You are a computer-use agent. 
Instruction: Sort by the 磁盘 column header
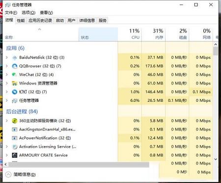click(x=177, y=34)
